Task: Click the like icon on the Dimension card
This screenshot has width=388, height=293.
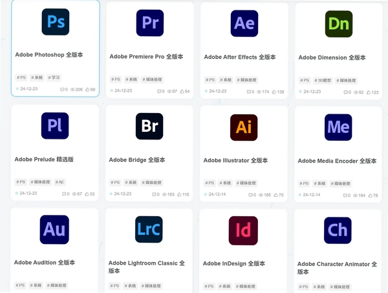Action: tap(369, 92)
